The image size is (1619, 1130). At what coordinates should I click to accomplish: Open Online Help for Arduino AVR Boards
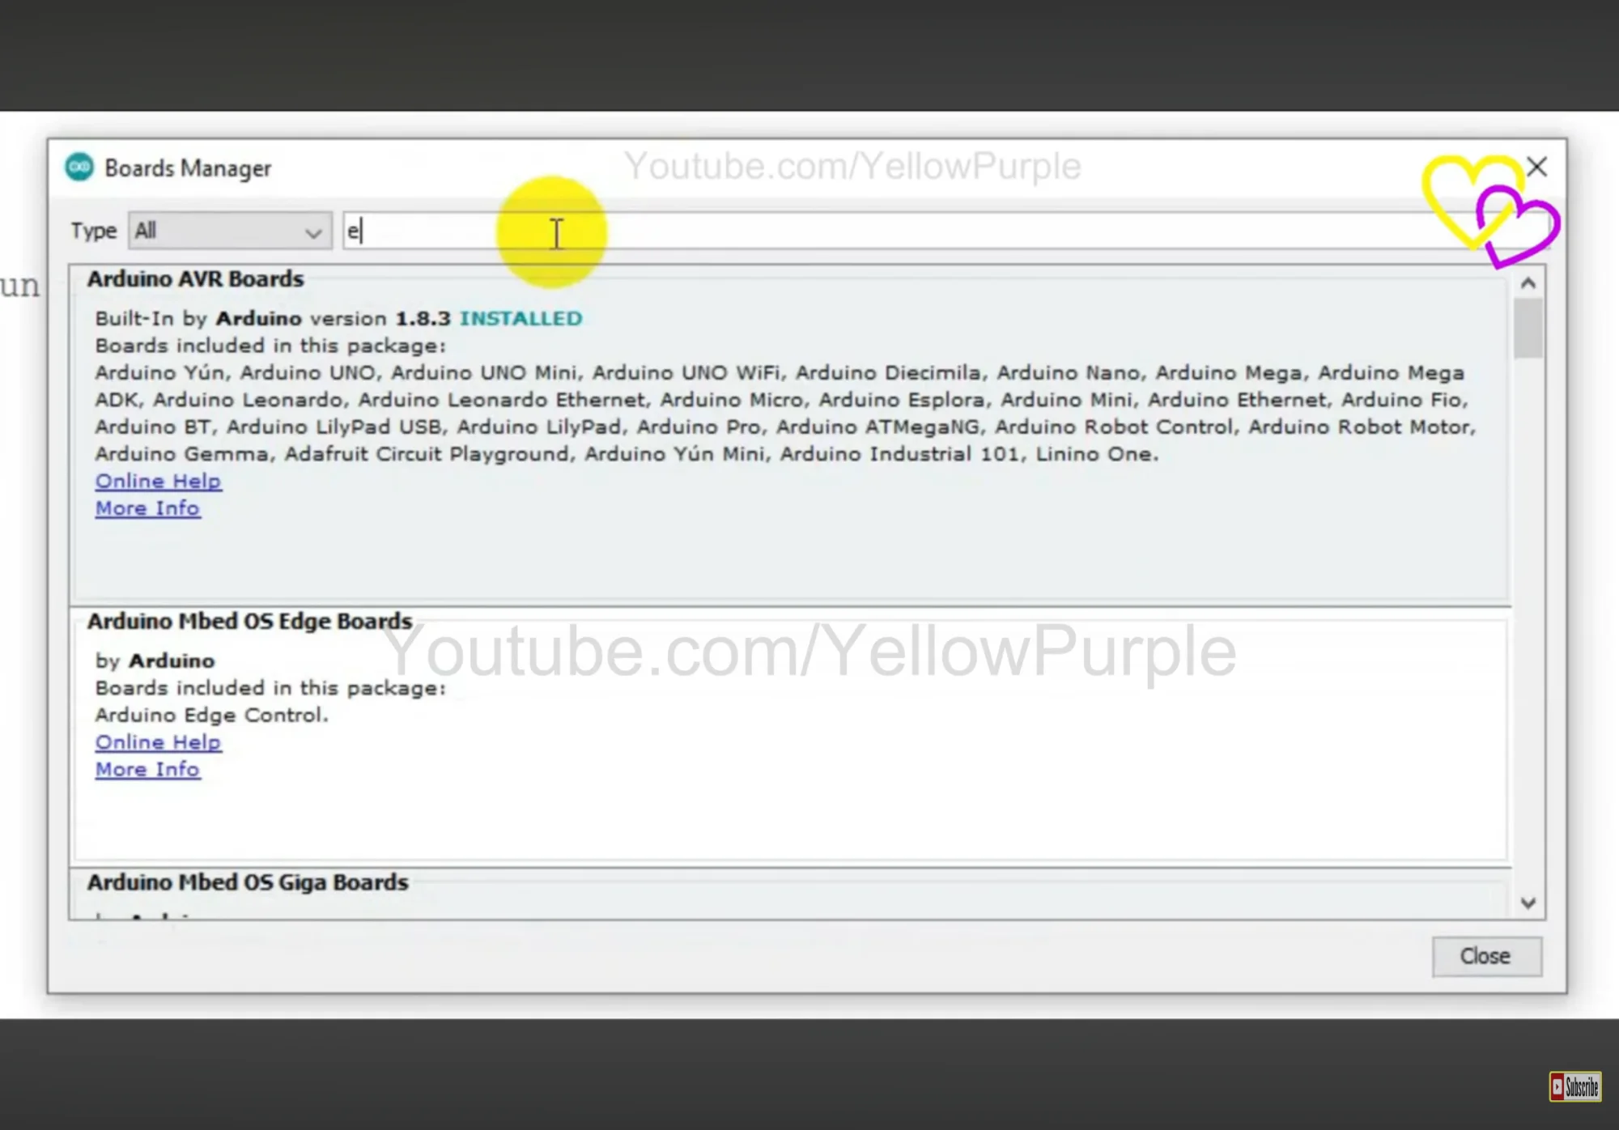pyautogui.click(x=158, y=481)
